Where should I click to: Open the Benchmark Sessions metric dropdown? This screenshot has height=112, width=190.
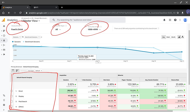[32, 37]
